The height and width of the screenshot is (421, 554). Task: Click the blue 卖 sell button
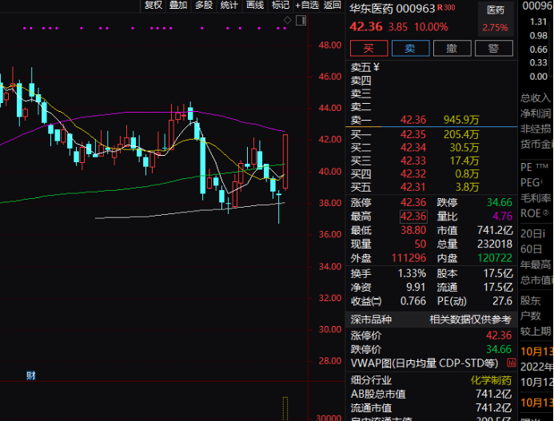[x=411, y=48]
